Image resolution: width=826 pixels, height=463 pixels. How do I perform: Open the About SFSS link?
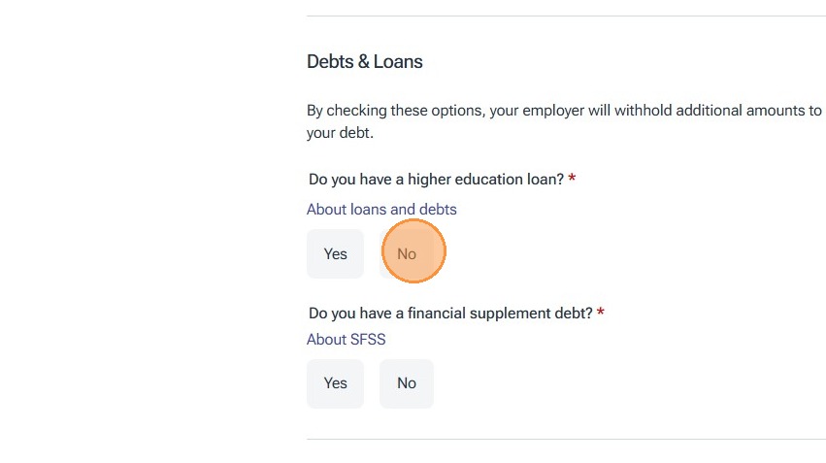pyautogui.click(x=347, y=339)
